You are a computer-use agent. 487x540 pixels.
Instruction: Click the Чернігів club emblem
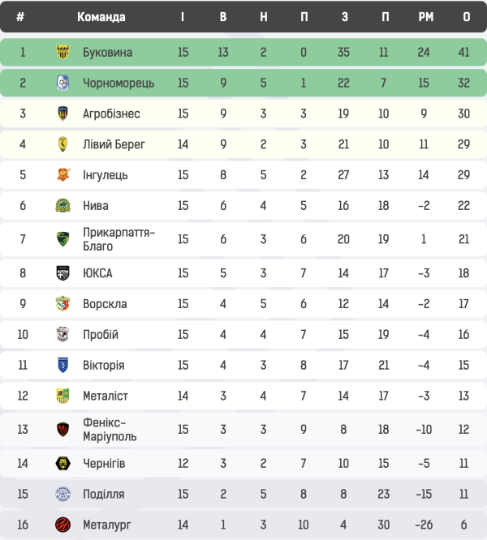tap(63, 463)
